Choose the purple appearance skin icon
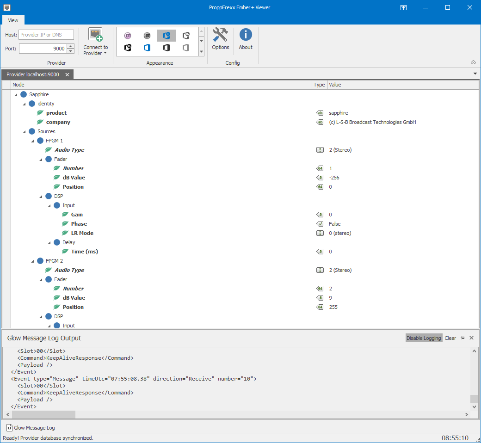This screenshot has height=443, width=481. [x=128, y=35]
